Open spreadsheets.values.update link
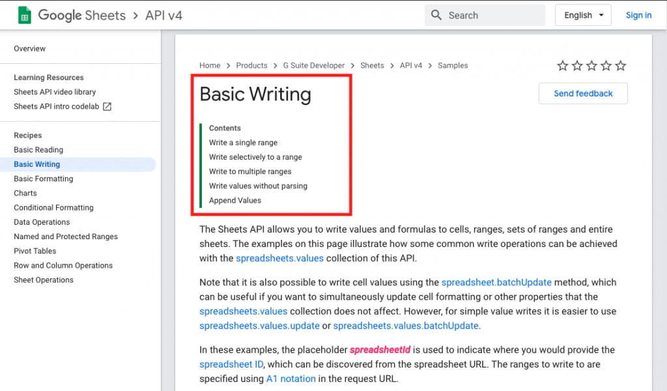 pos(259,326)
